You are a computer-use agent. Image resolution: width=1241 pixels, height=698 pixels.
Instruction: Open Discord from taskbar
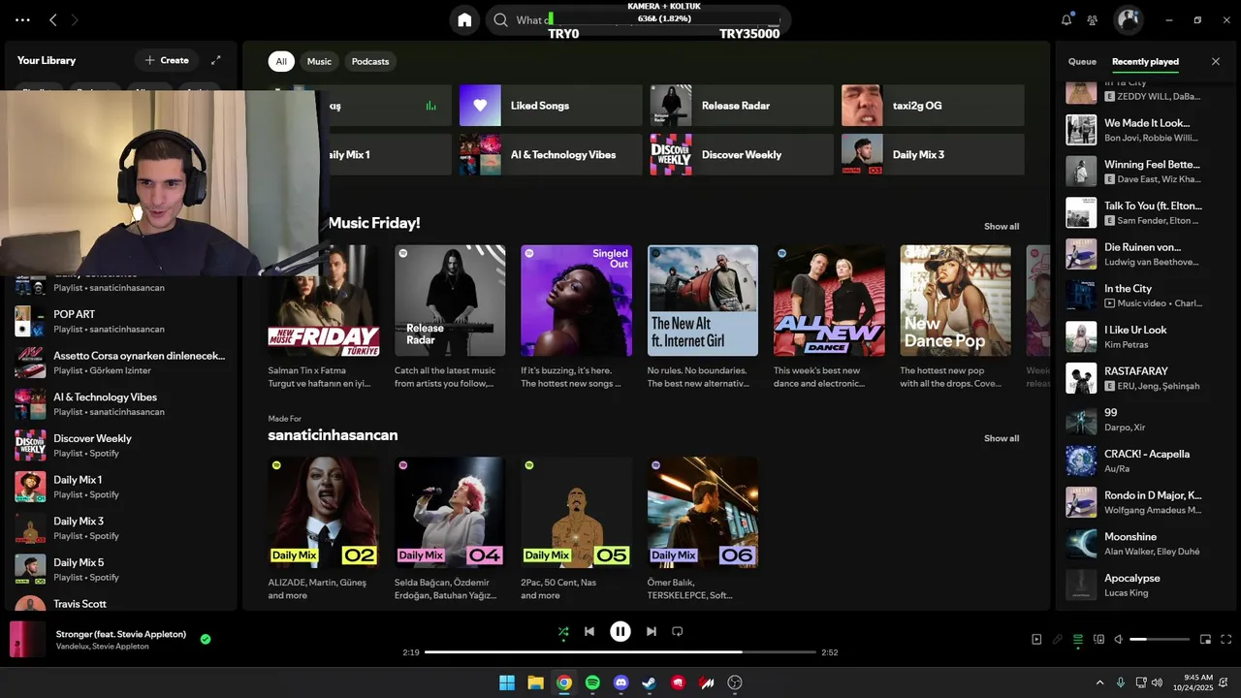621,682
